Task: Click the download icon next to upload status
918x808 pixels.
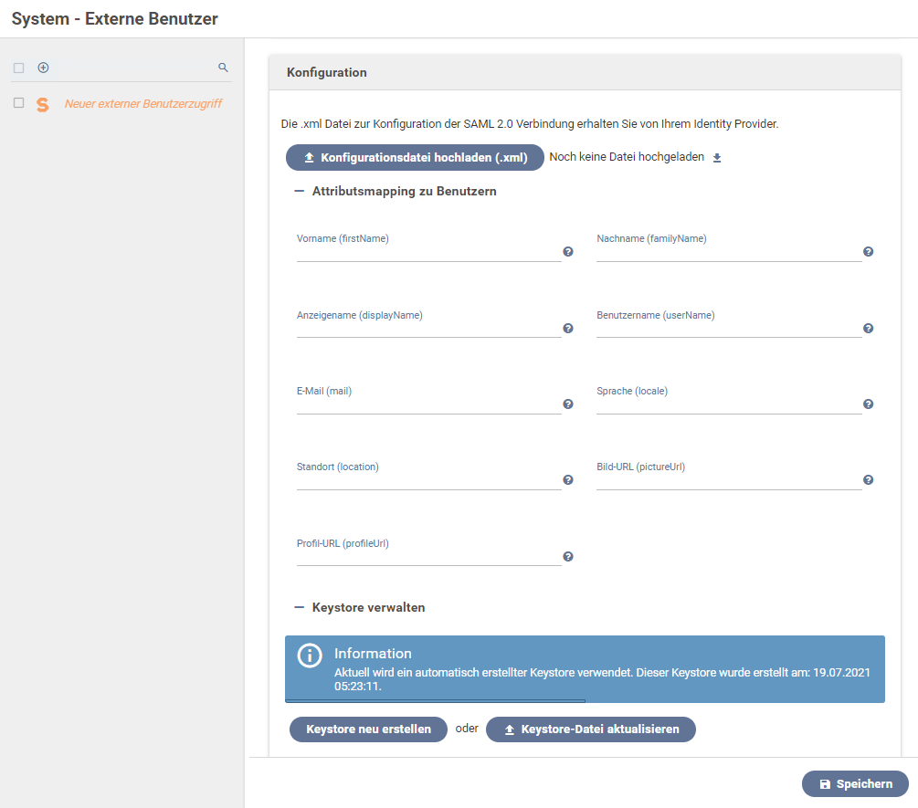Action: [717, 158]
